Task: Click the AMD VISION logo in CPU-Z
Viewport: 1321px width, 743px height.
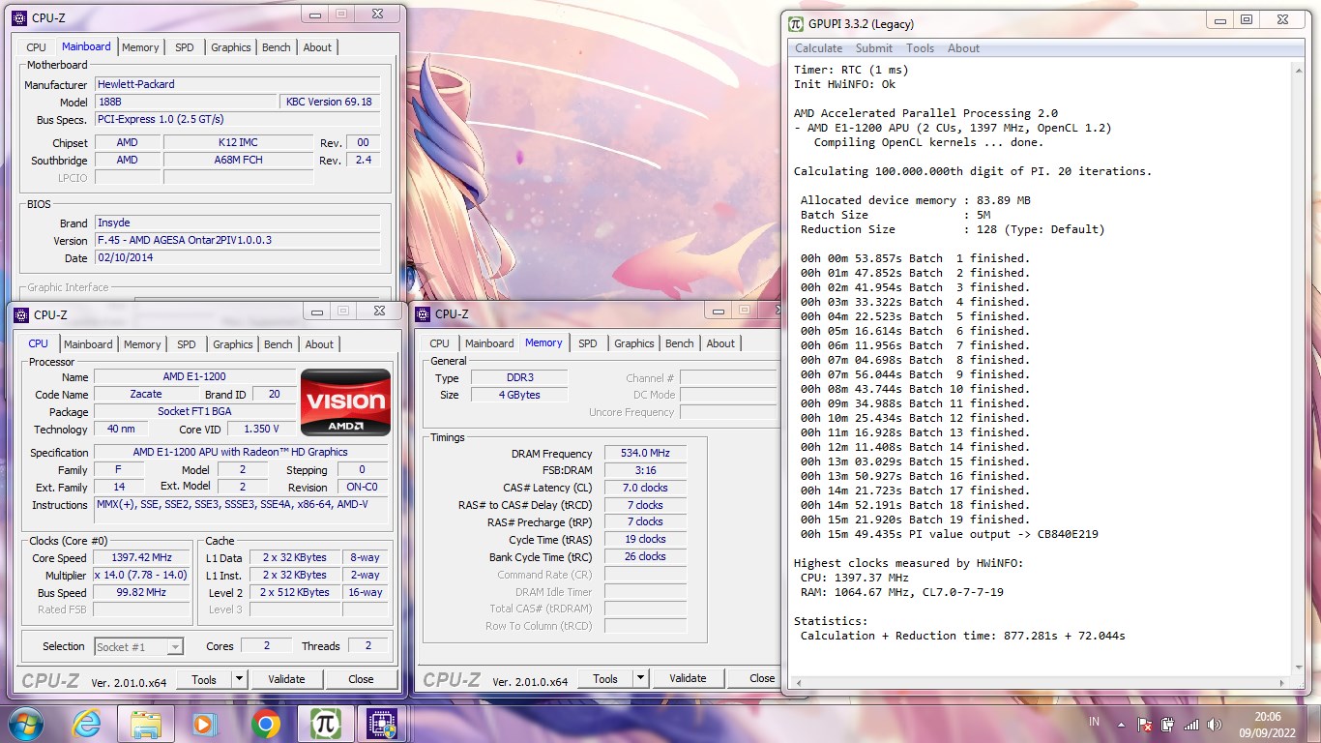Action: point(345,401)
